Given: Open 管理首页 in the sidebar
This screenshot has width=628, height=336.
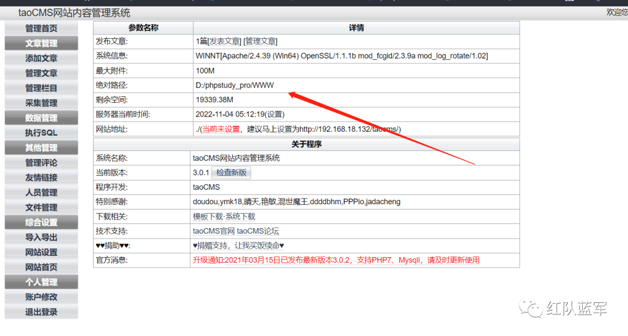Looking at the screenshot, I should point(41,28).
